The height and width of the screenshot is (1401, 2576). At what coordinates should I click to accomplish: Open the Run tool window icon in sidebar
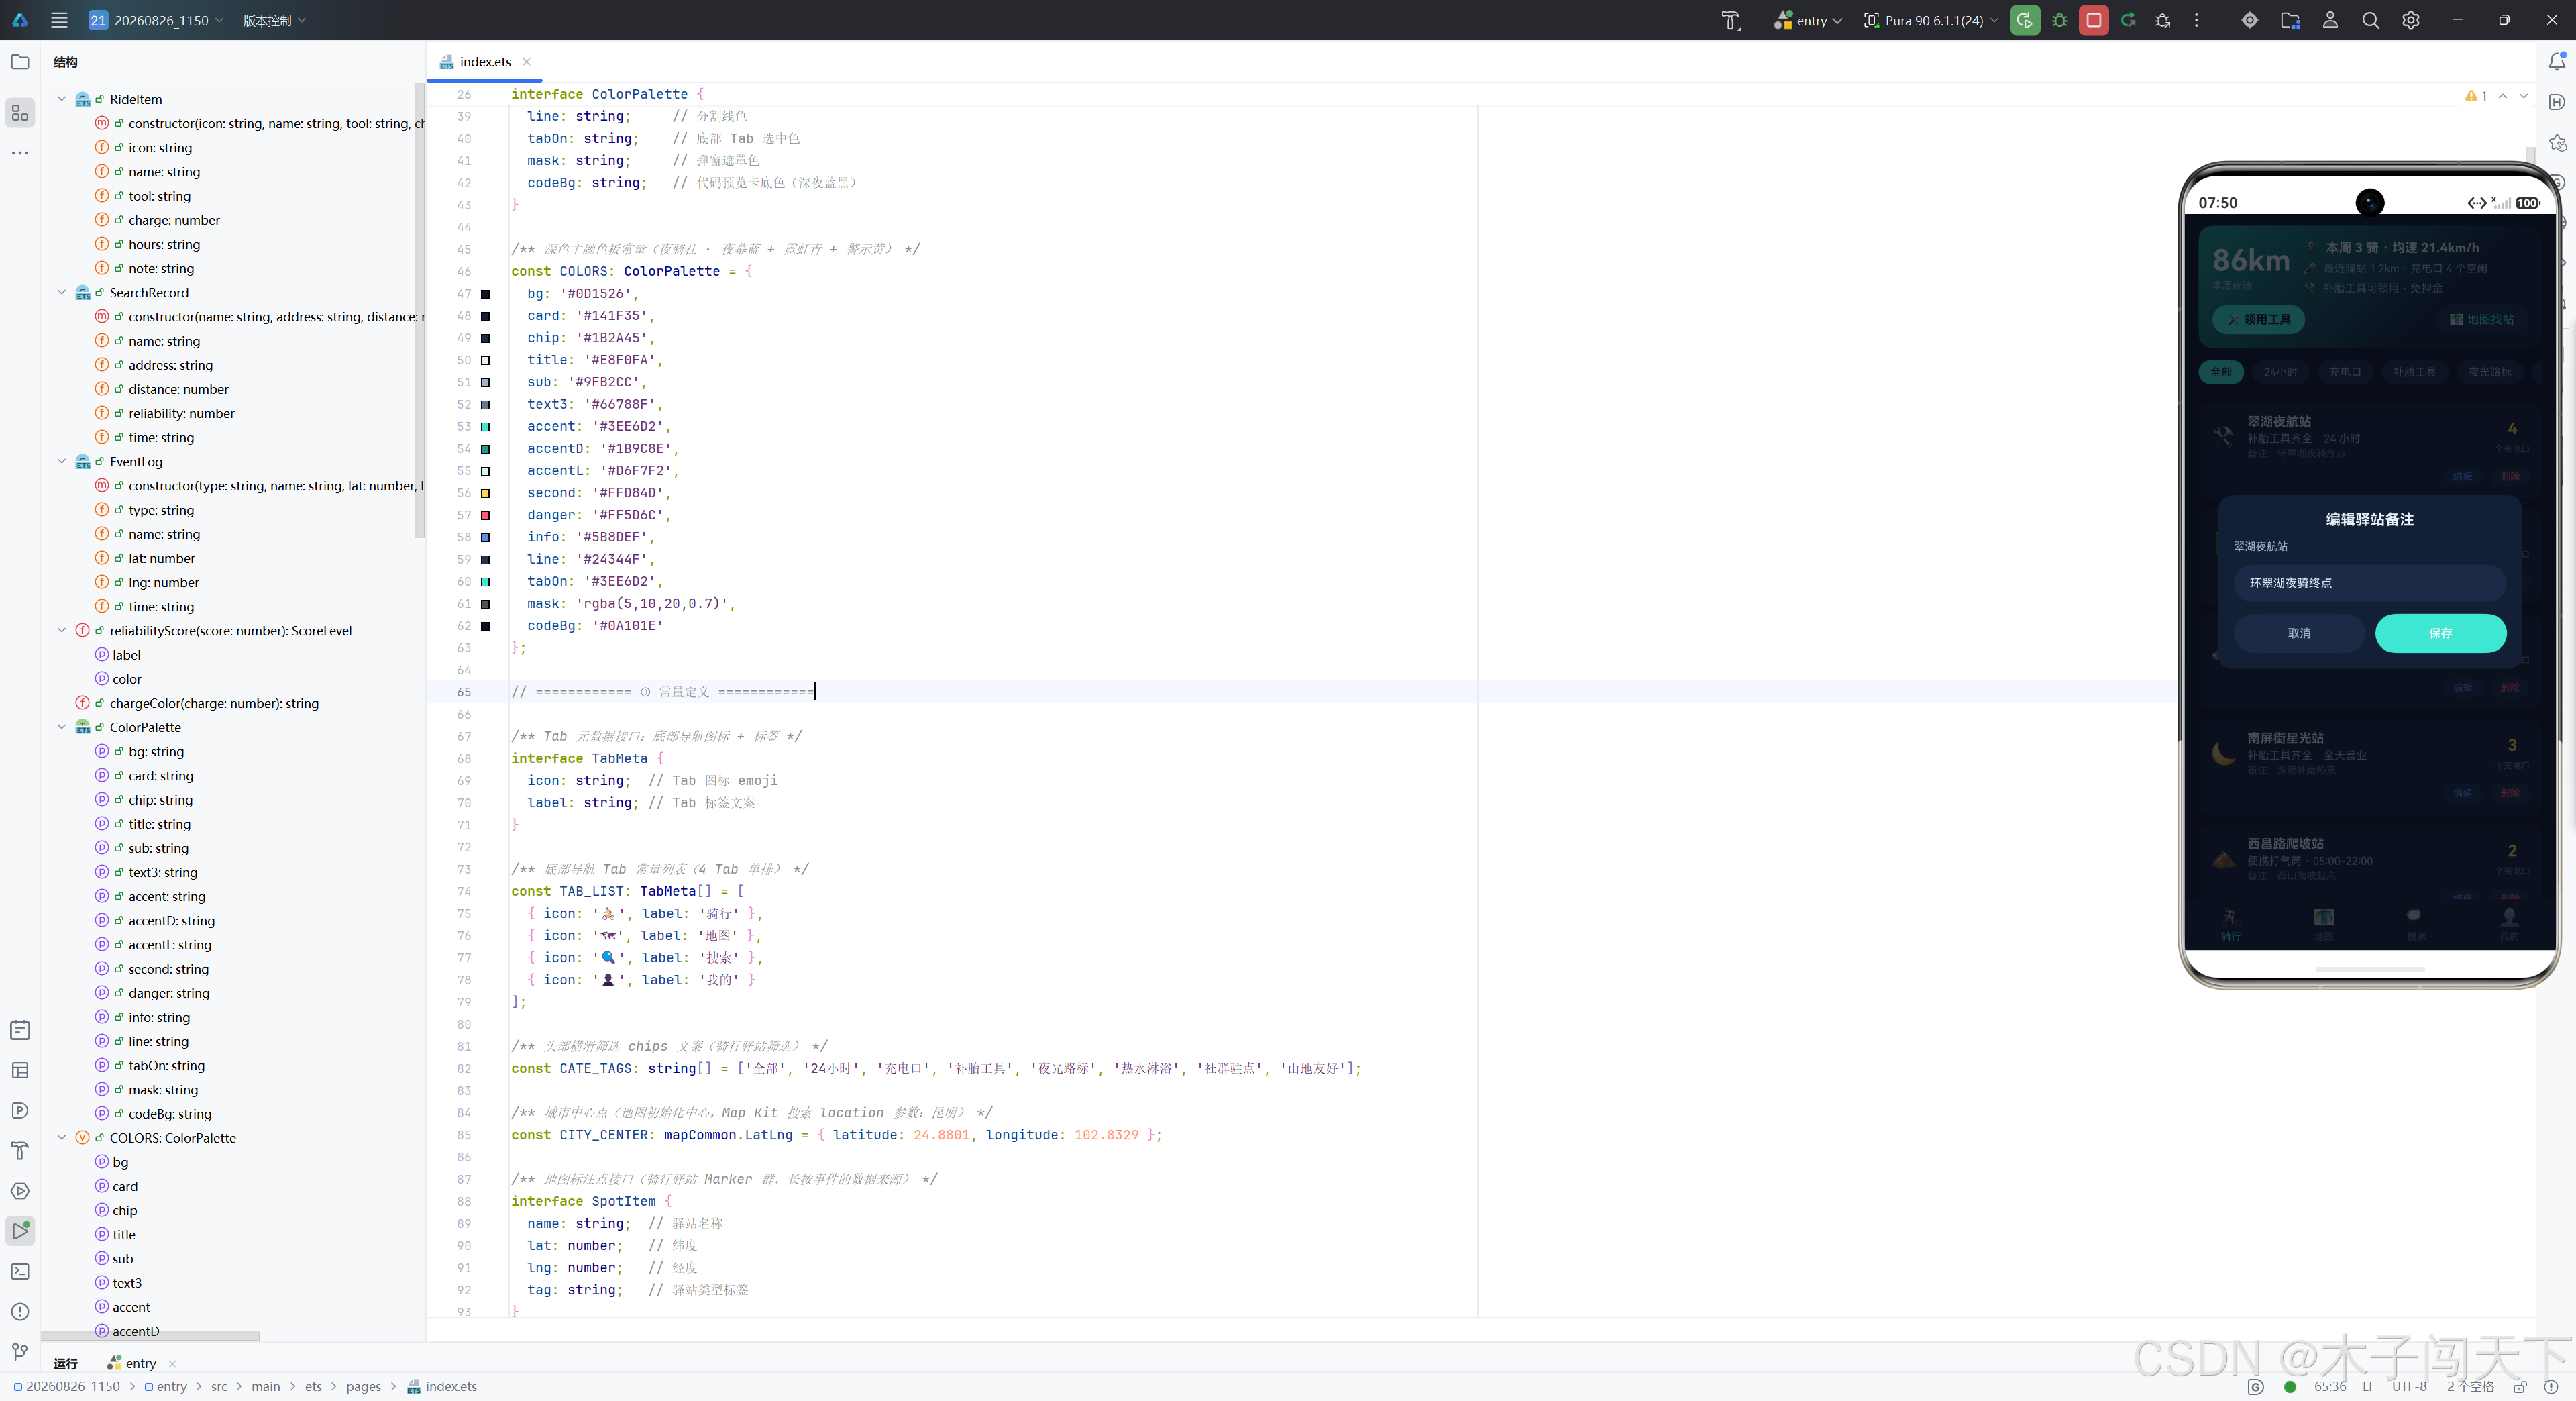tap(20, 1230)
